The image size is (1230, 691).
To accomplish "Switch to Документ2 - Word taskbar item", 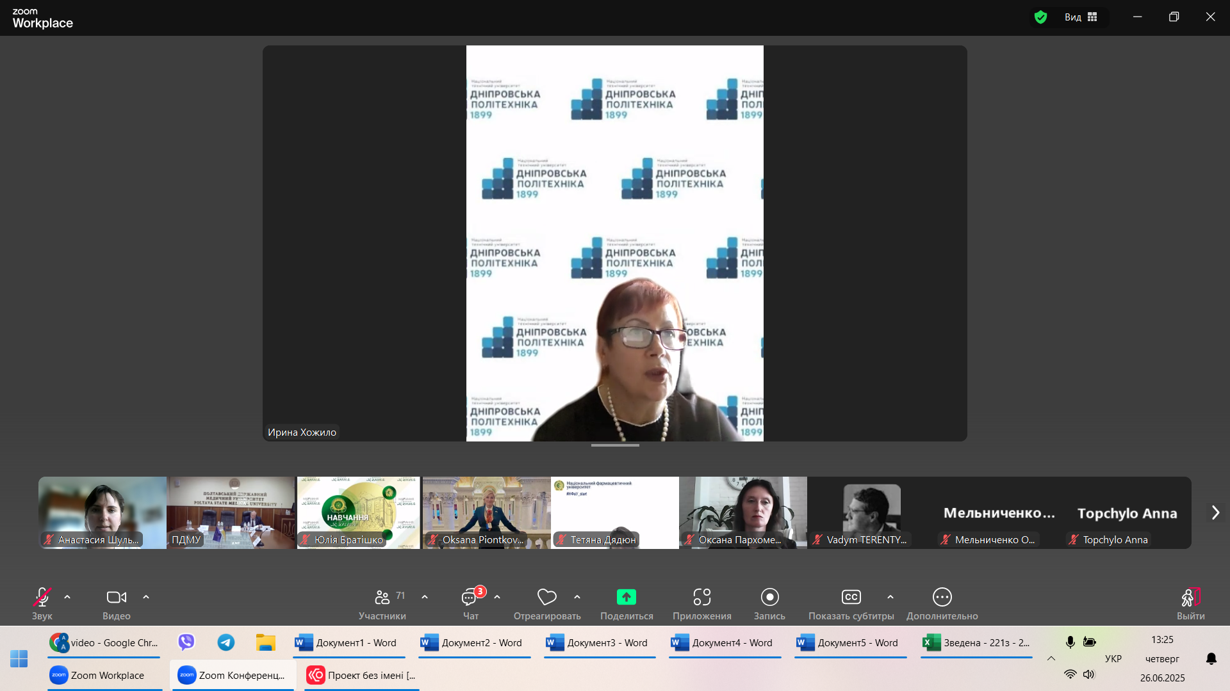I will [475, 642].
